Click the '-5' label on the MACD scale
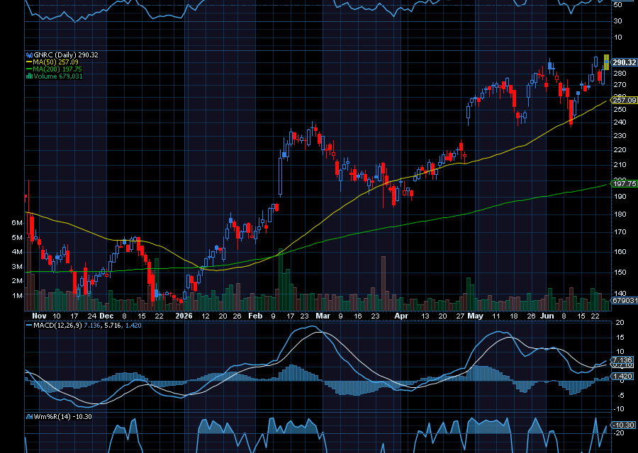 point(620,395)
